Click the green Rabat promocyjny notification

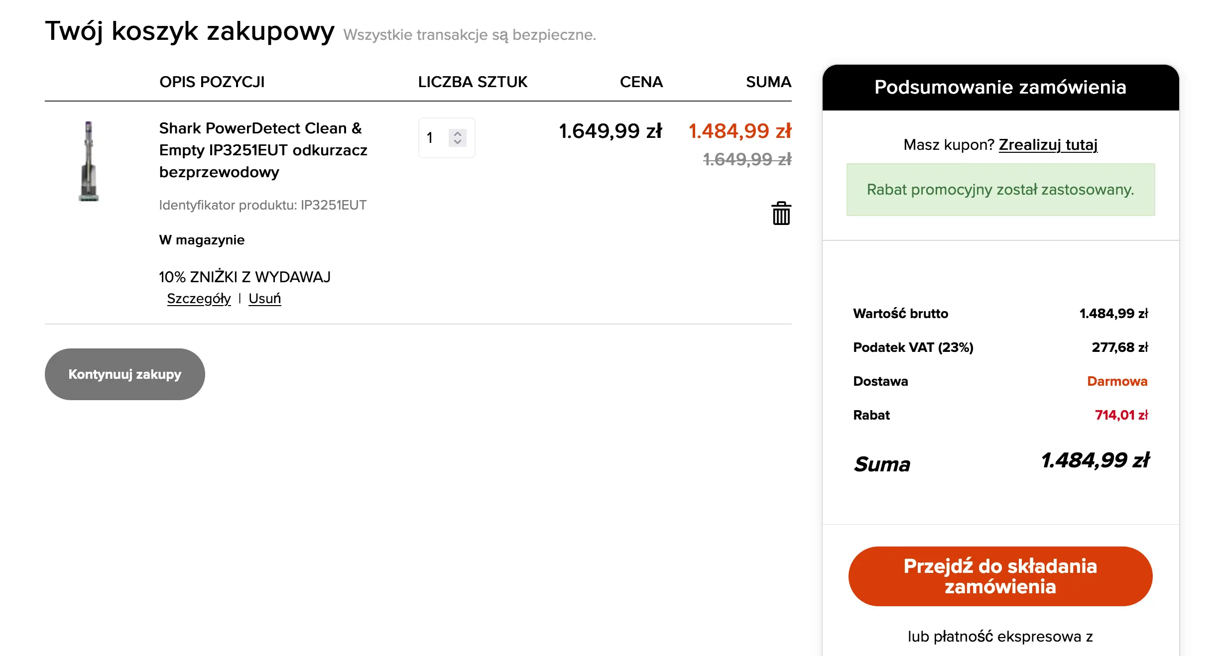1000,190
